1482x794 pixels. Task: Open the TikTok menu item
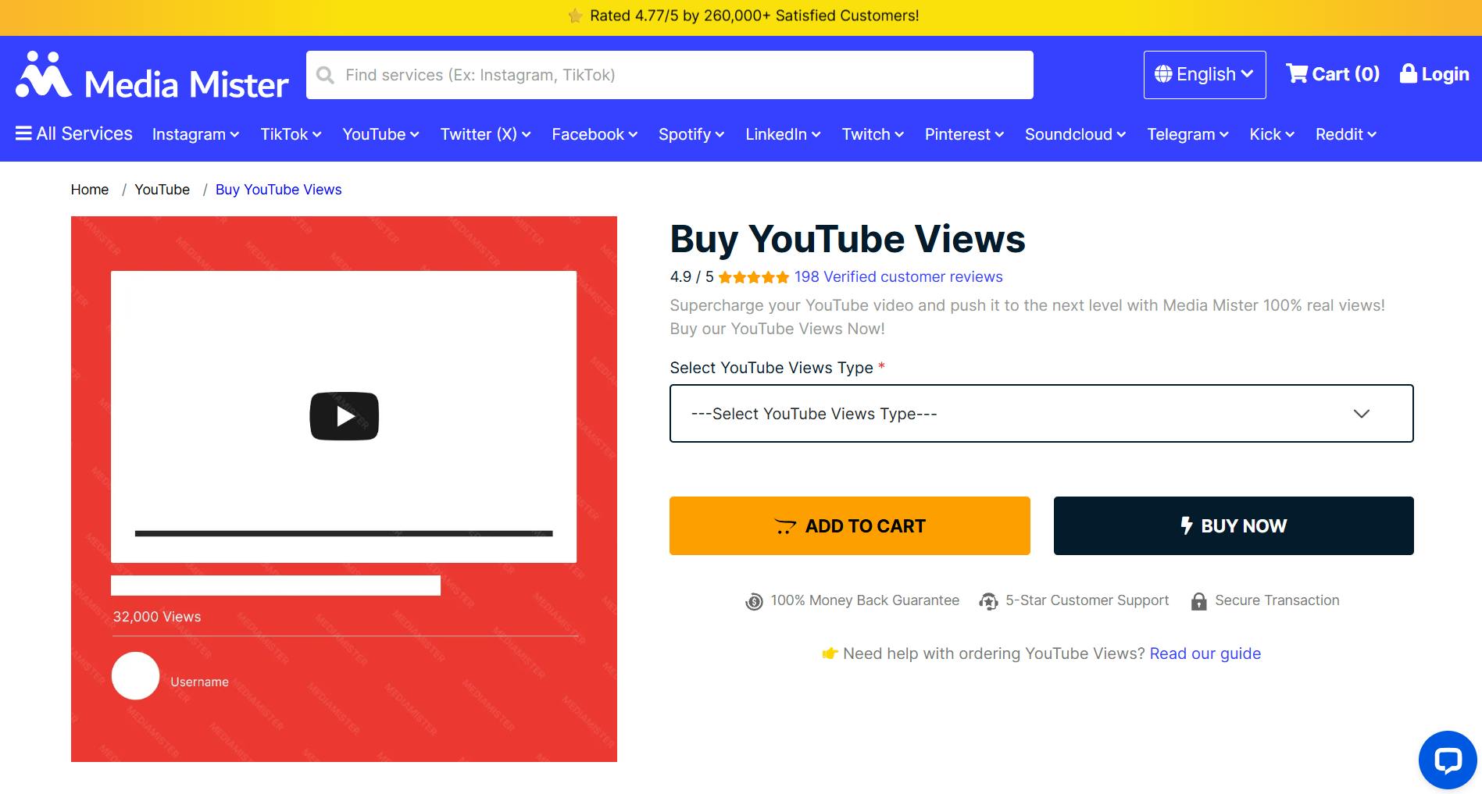click(x=291, y=134)
